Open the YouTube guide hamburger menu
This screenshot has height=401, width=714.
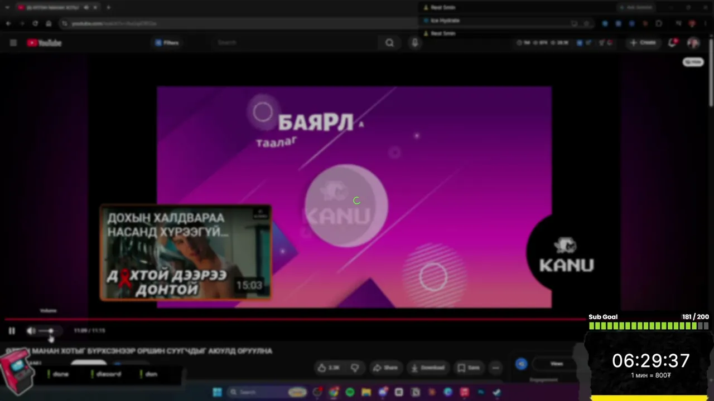13,42
